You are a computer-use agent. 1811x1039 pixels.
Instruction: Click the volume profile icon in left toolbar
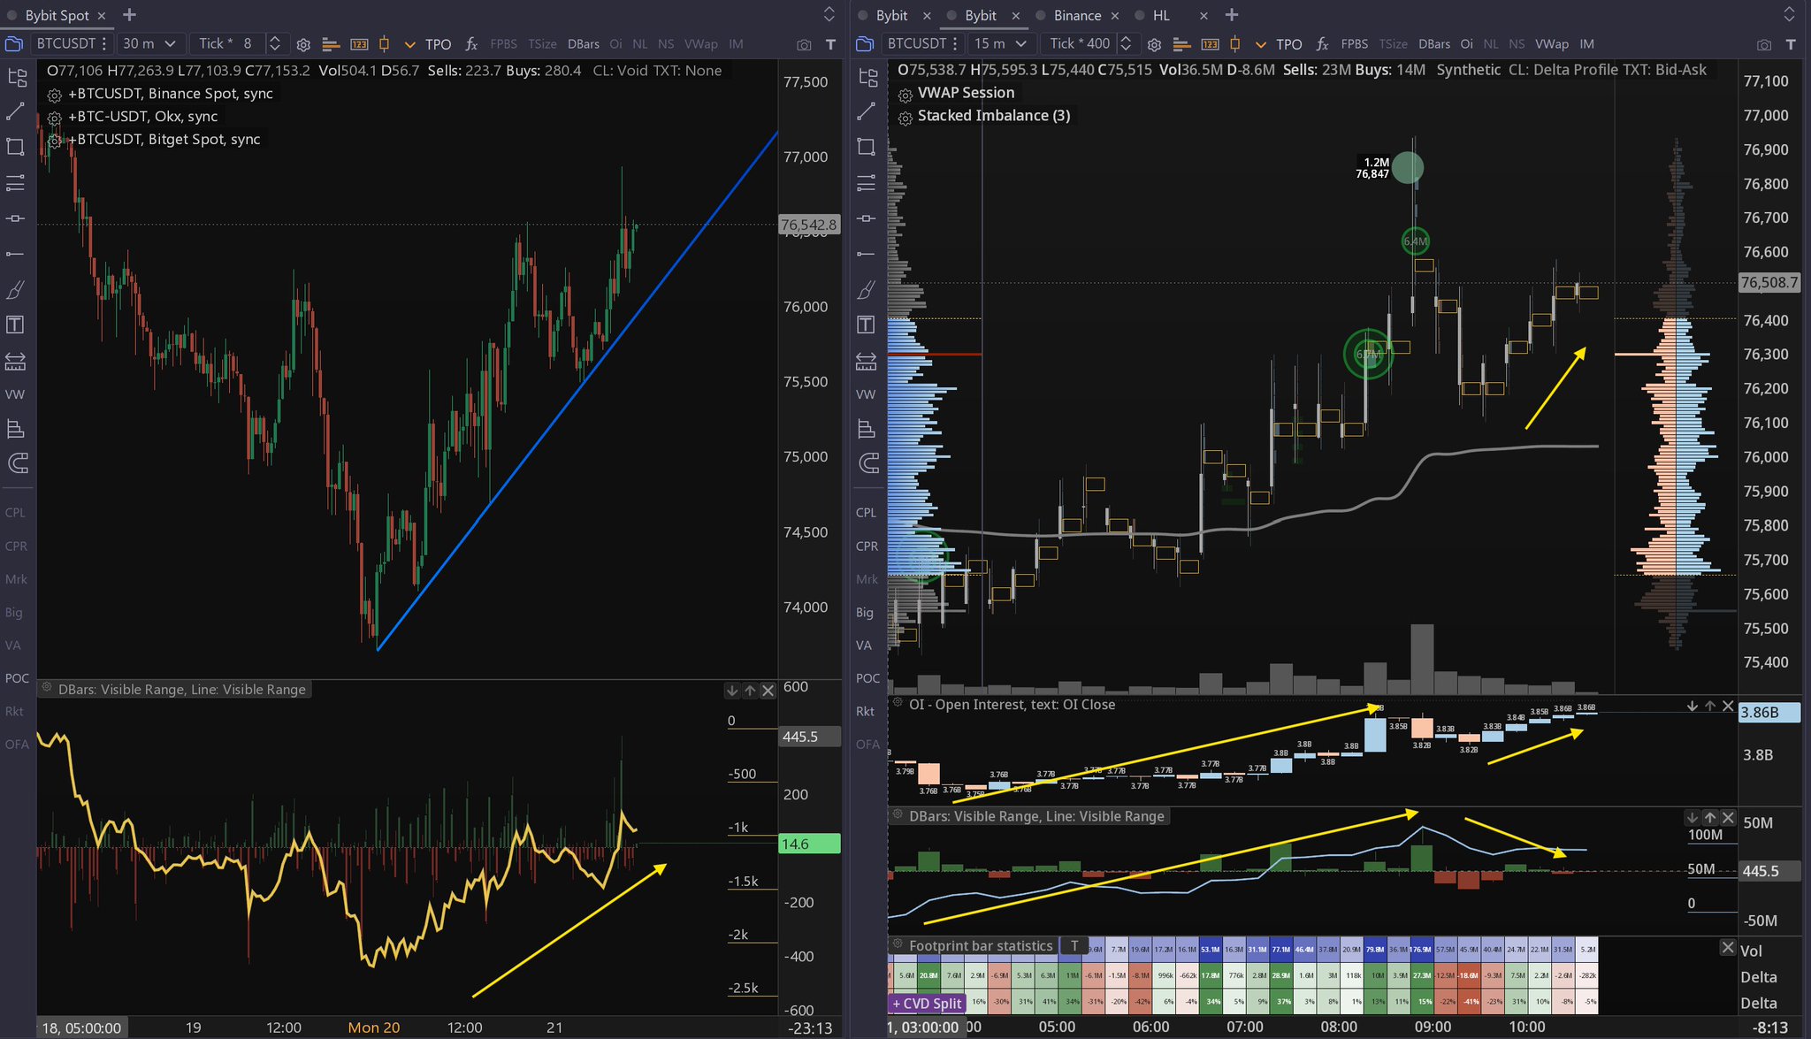tap(331, 44)
